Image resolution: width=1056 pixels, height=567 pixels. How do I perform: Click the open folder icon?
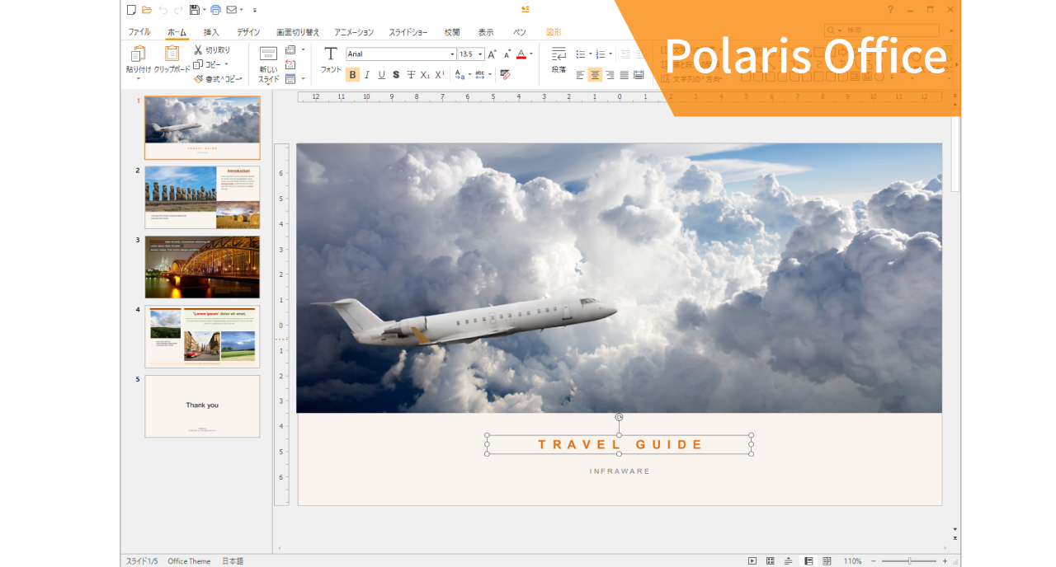coord(147,10)
